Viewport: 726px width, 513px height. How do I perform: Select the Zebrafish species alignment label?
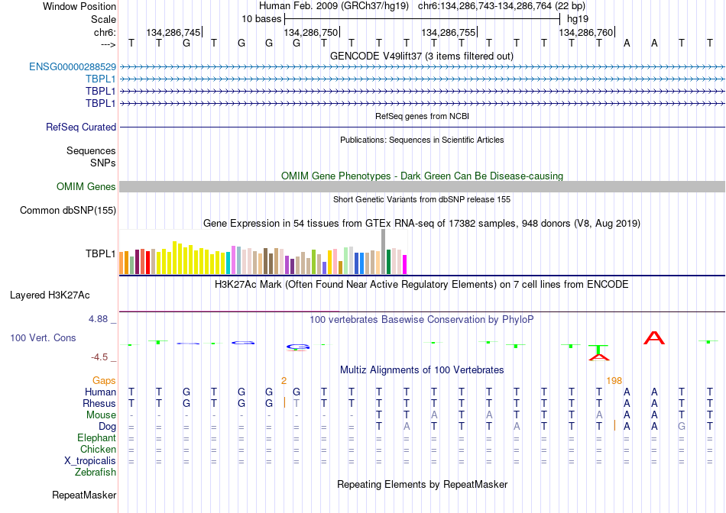[x=96, y=473]
